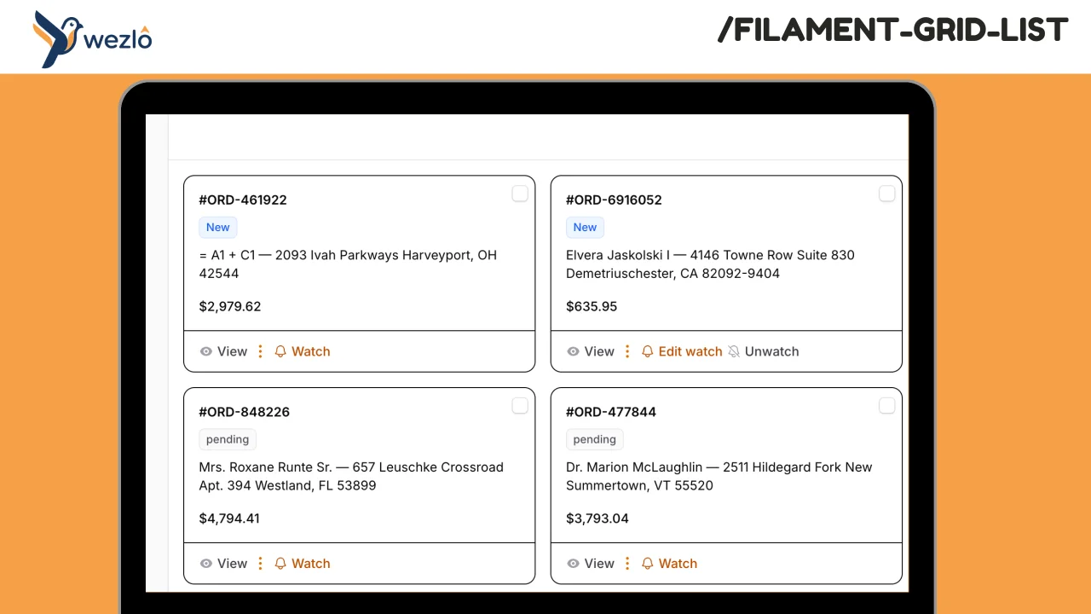This screenshot has width=1091, height=614.
Task: Open the ellipsis actions menu on #ORD-461922
Action: tap(260, 351)
